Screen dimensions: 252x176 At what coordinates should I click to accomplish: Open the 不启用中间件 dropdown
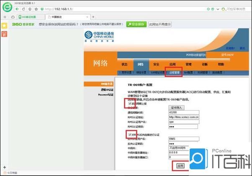coord(179,148)
